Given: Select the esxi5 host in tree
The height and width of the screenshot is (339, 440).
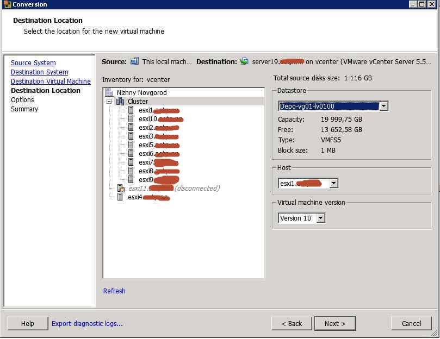Looking at the screenshot, I should (146, 145).
